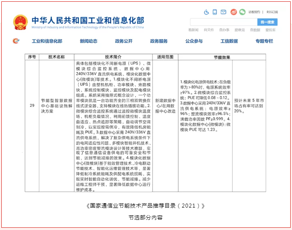Click the national emblem logo
Image resolution: width=292 pixels, height=230 pixels.
tap(20, 22)
